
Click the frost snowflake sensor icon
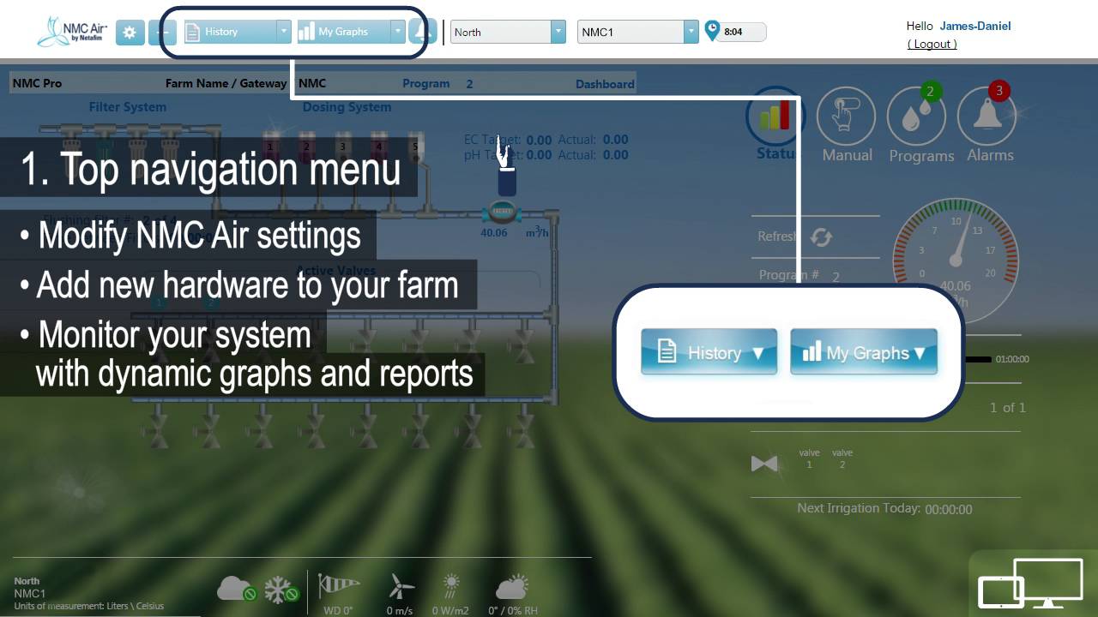tap(281, 590)
